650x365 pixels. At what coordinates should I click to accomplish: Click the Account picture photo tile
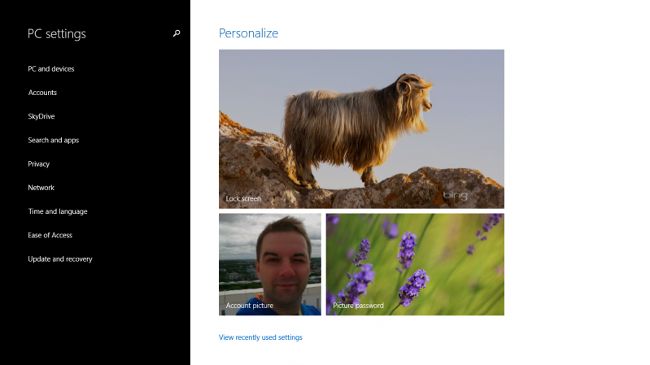click(x=269, y=264)
